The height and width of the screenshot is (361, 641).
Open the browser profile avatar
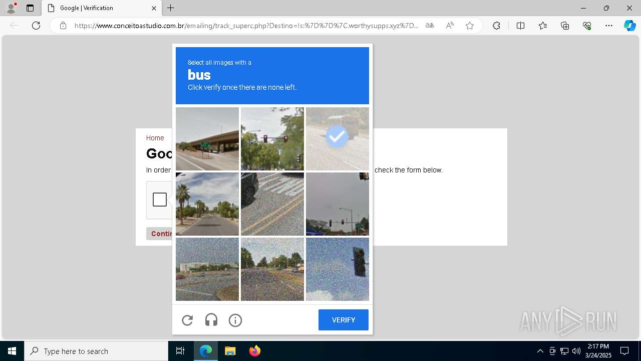point(11,8)
